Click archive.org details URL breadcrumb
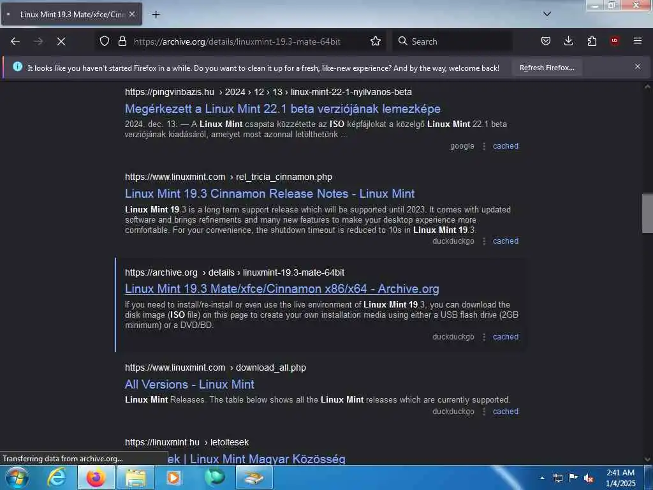Viewport: 653px width, 490px height. (x=235, y=272)
